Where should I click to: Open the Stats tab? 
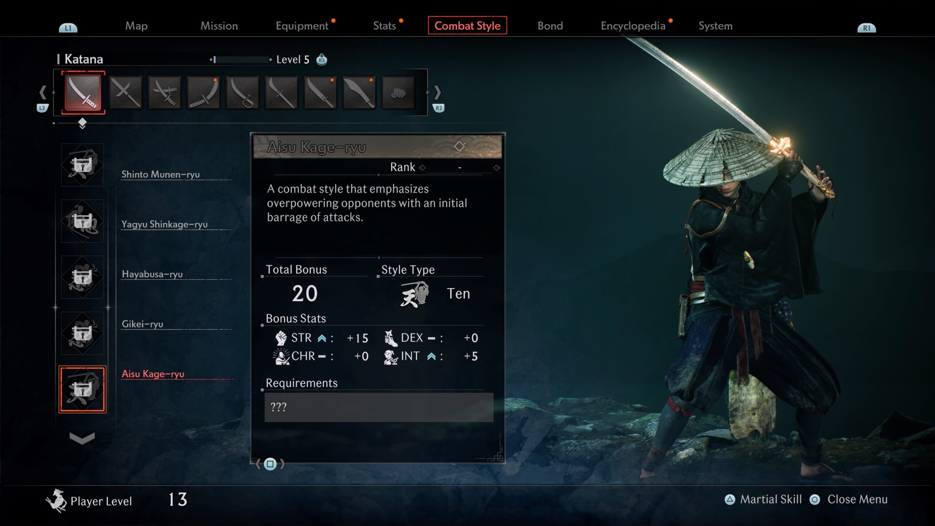tap(384, 26)
